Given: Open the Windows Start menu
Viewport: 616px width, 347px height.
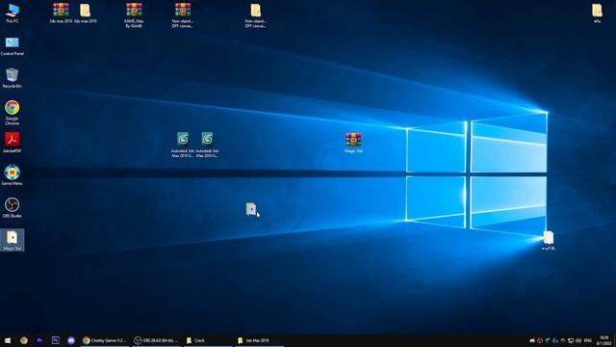Looking at the screenshot, I should pyautogui.click(x=8, y=340).
